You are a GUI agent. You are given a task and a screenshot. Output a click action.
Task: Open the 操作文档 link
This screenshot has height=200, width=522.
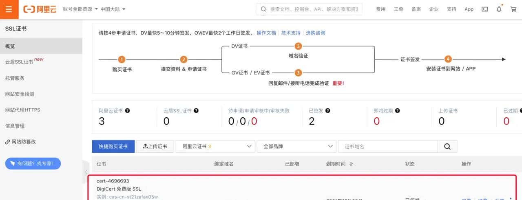(266, 33)
